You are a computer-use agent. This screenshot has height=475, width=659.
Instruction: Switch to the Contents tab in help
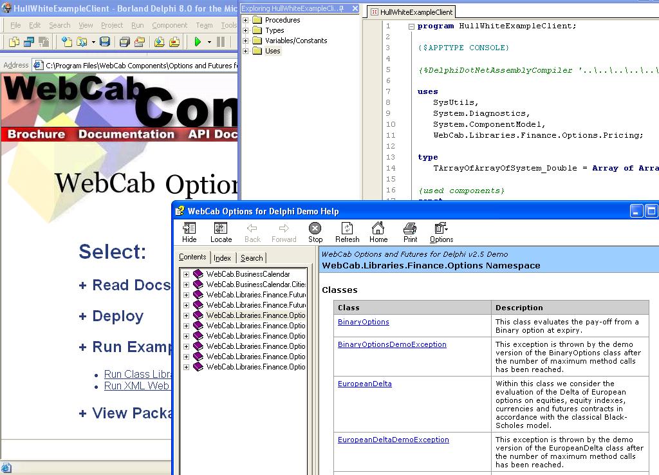click(192, 257)
